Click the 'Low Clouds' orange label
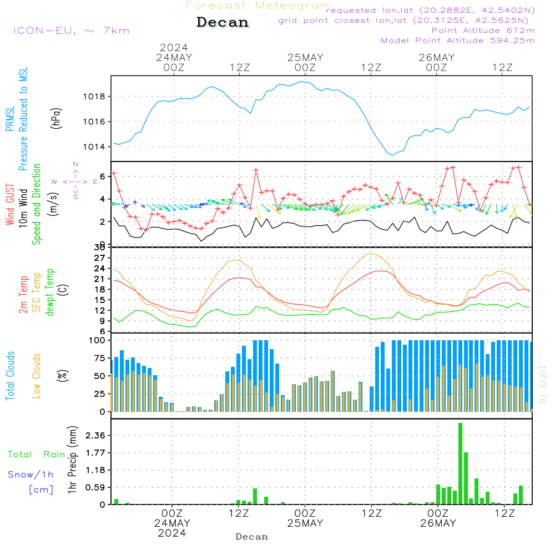This screenshot has height=555, width=555. [37, 376]
